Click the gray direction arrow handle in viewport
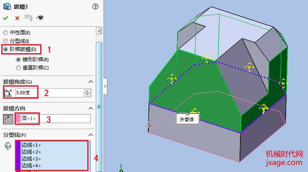This screenshot has height=172, width=308. pos(148,127)
